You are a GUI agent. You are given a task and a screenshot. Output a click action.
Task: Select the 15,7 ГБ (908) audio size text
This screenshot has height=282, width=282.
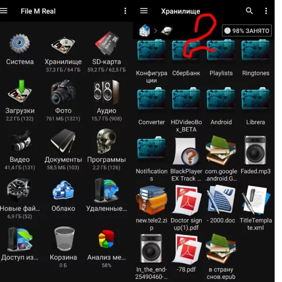tap(107, 119)
